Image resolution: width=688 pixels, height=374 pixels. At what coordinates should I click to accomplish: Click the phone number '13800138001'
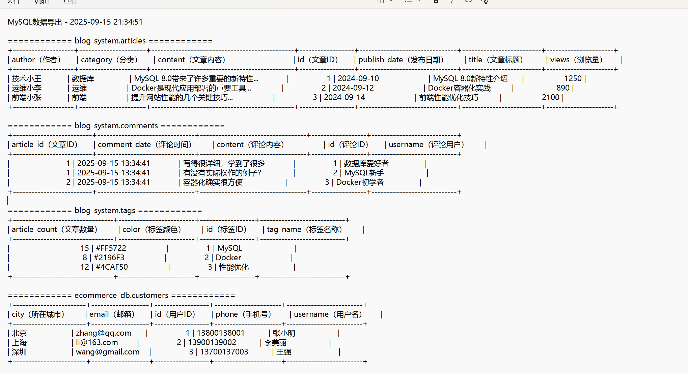pyautogui.click(x=221, y=333)
